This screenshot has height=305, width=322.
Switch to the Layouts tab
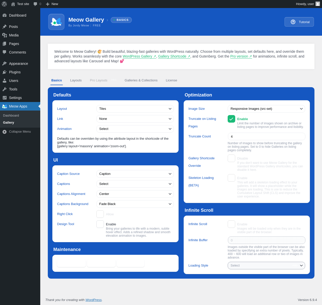pyautogui.click(x=76, y=80)
